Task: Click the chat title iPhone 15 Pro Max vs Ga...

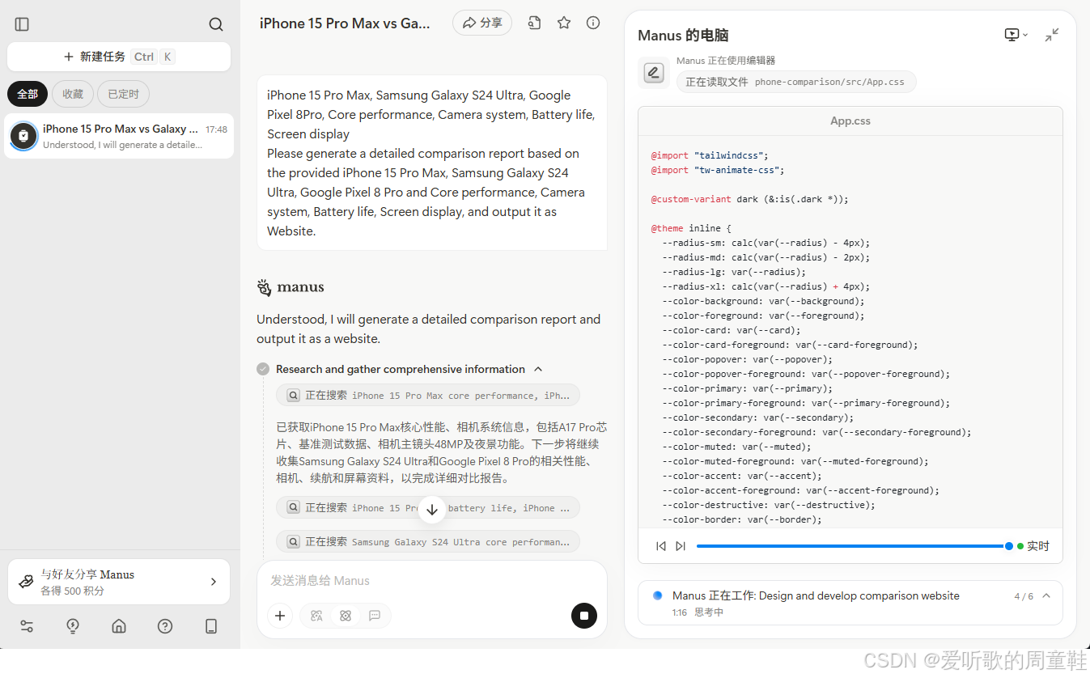Action: 346,23
